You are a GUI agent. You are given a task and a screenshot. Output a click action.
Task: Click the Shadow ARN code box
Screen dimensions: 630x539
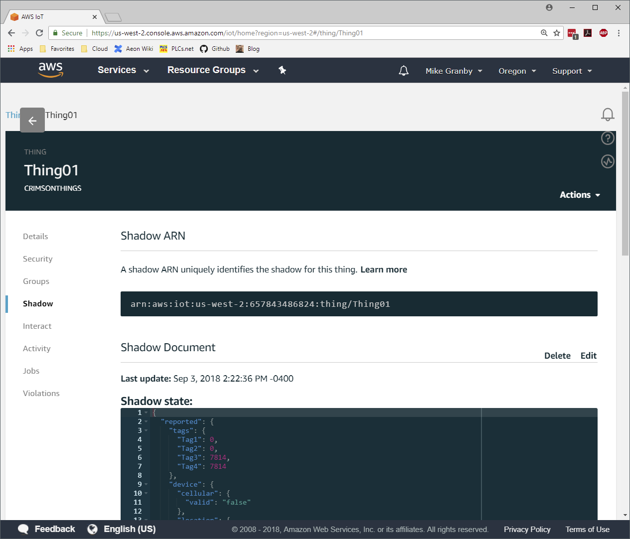359,304
